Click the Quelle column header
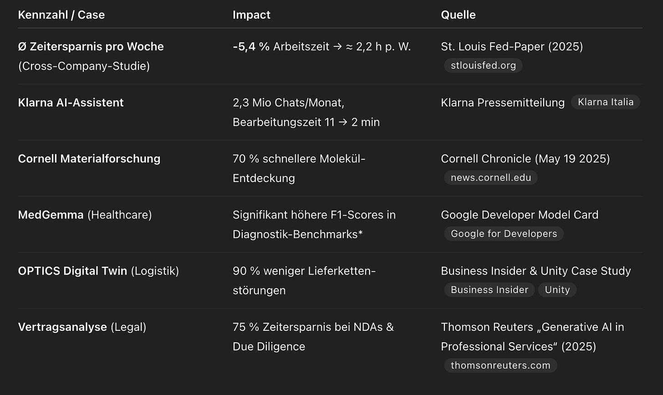Image resolution: width=663 pixels, height=395 pixels. (x=458, y=15)
